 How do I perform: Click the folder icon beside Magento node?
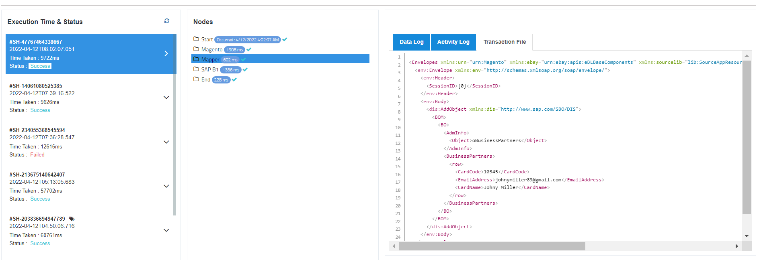click(x=196, y=49)
